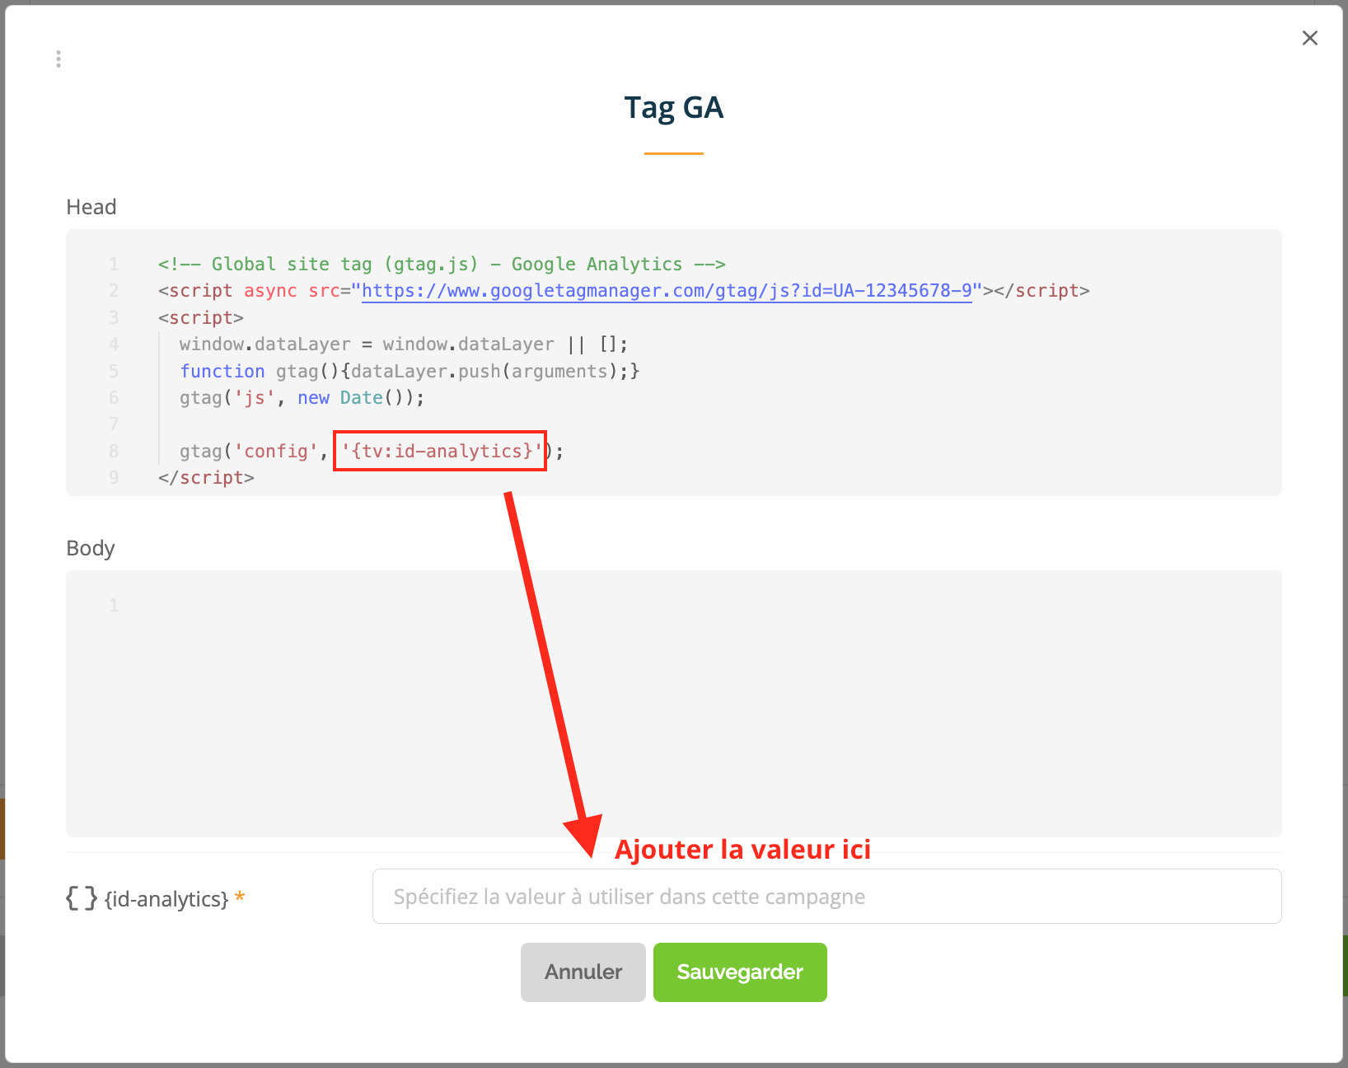Click the {id-analytics} variable label
Image resolution: width=1348 pixels, height=1068 pixels.
[166, 899]
